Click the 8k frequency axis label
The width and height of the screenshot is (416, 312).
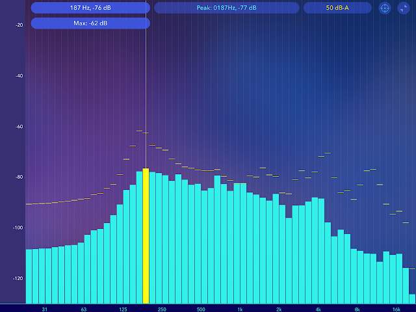pyautogui.click(x=357, y=309)
